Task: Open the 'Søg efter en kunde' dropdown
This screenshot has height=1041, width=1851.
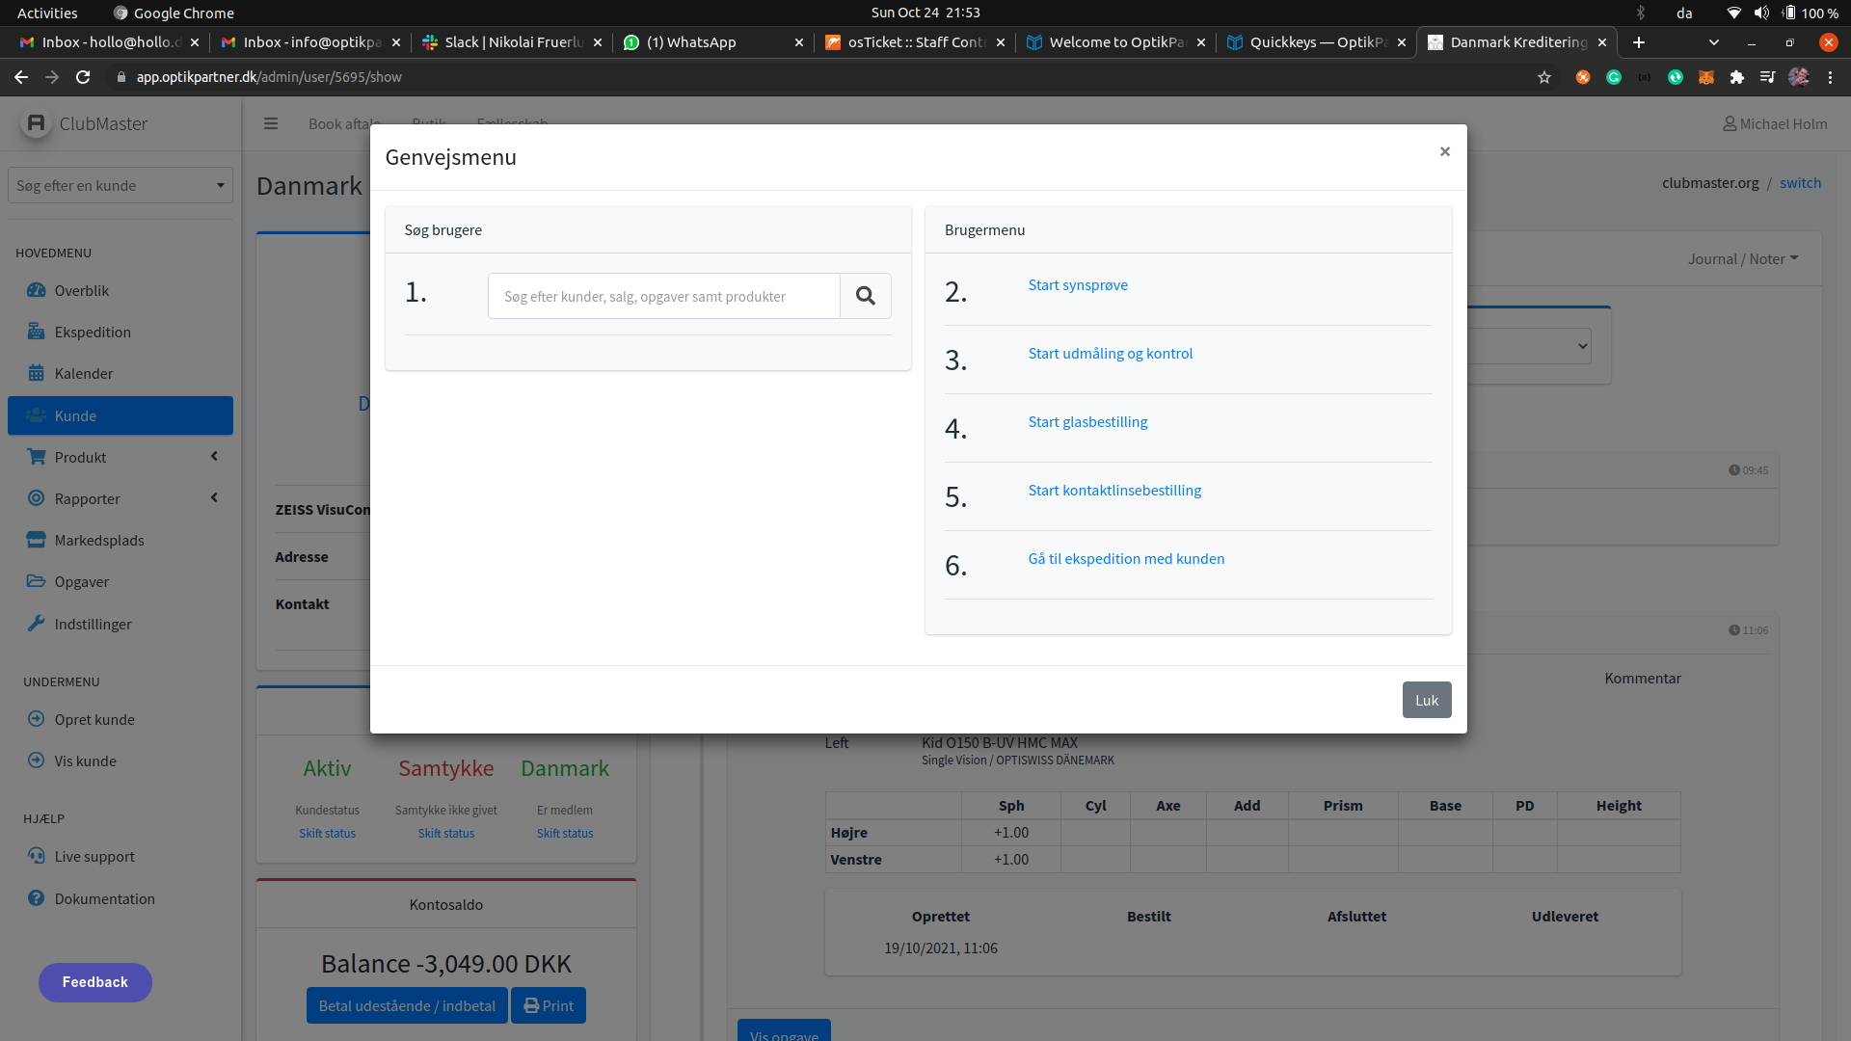Action: point(120,185)
